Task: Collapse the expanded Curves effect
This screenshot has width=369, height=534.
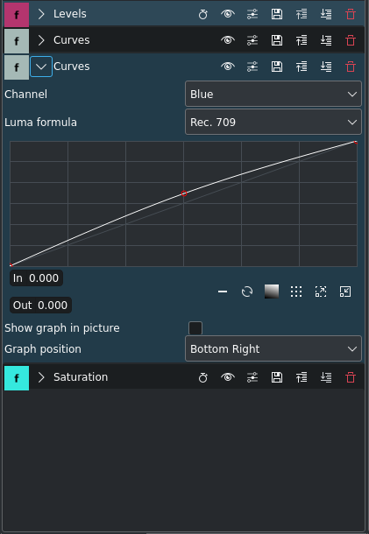Action: pos(41,67)
